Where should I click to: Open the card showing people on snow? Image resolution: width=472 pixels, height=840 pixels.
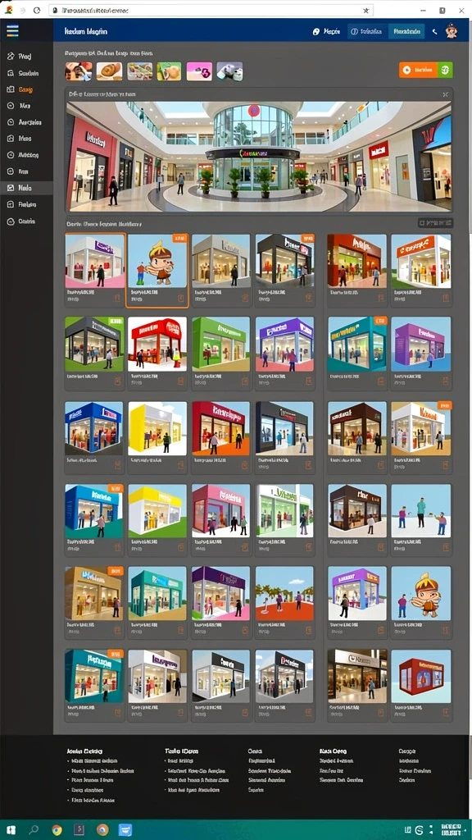click(x=421, y=519)
